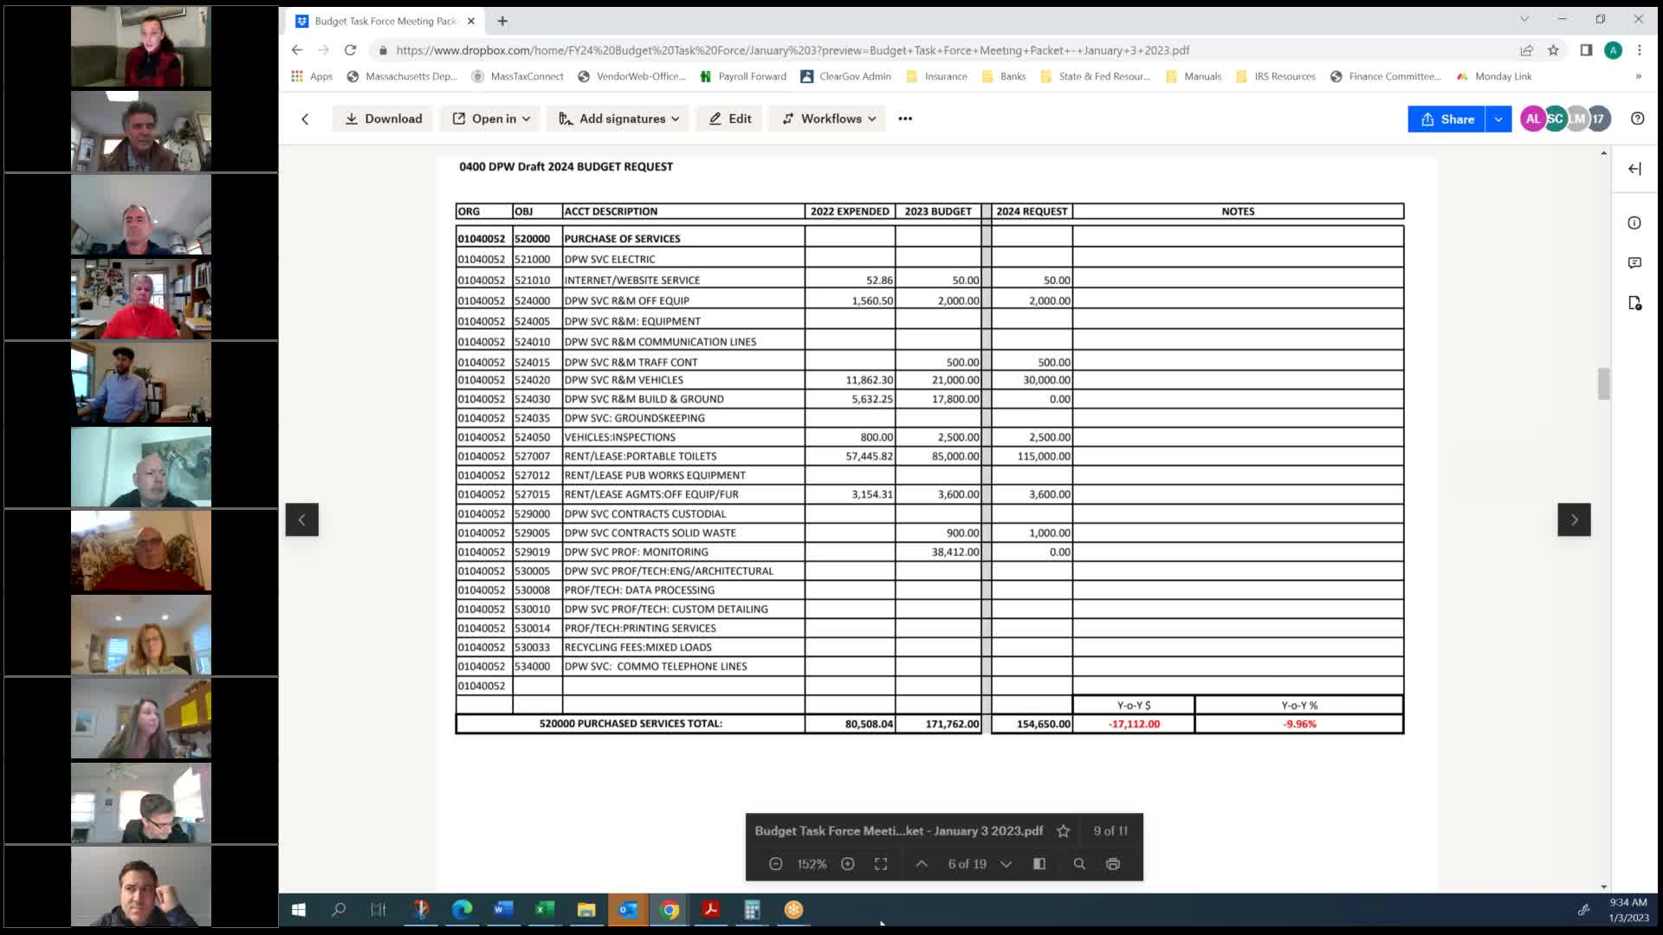The width and height of the screenshot is (1663, 935).
Task: Click the Download button
Action: [382, 119]
